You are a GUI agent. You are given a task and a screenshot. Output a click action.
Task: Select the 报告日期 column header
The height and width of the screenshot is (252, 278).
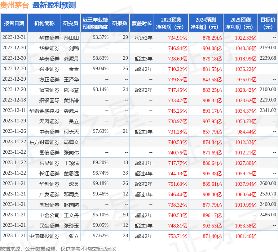14,23
